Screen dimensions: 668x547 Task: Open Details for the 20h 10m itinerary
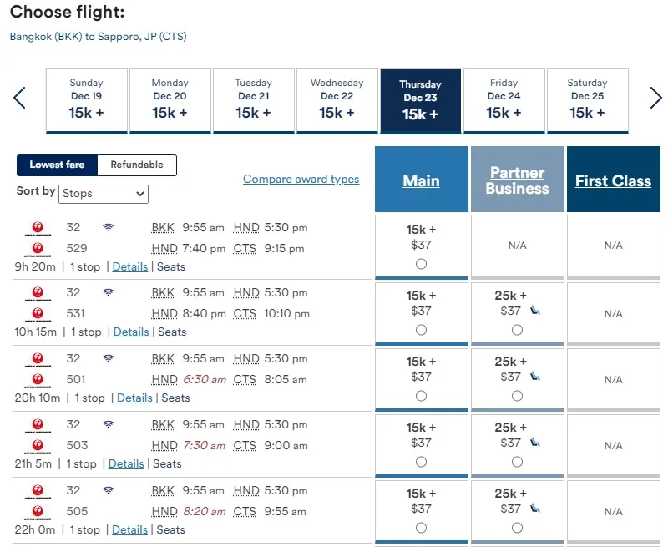[x=134, y=398]
